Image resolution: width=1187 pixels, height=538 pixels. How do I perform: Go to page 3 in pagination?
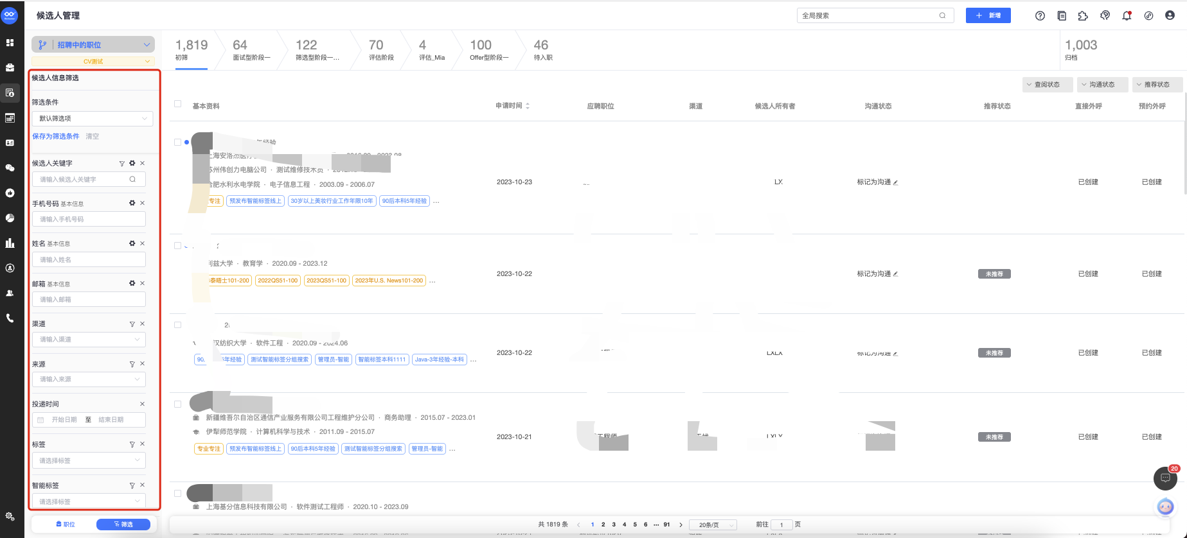tap(614, 525)
